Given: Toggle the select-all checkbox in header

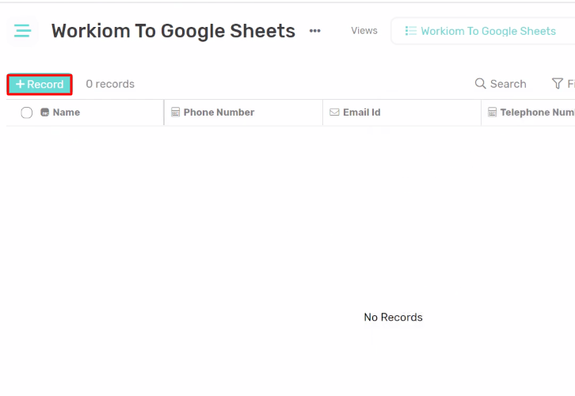Looking at the screenshot, I should click(x=26, y=112).
